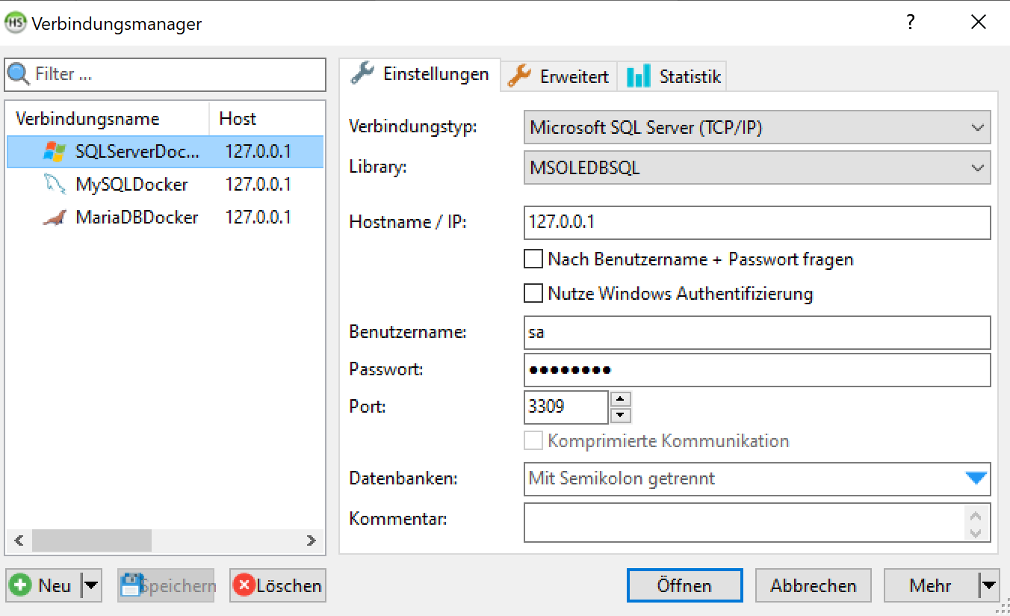Click the Speichern button
The image size is (1010, 616).
coord(166,585)
